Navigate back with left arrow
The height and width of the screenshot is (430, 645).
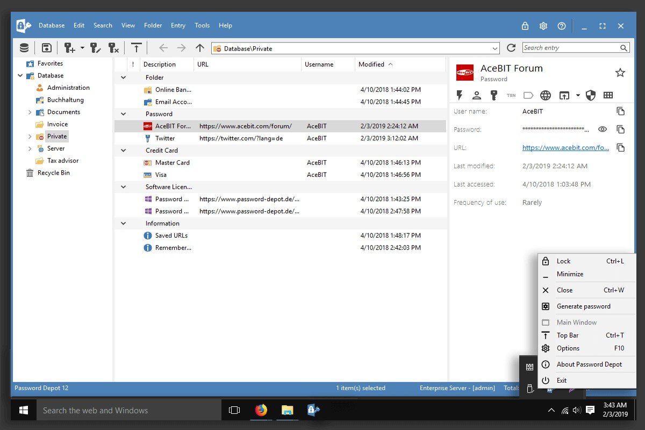pos(163,48)
